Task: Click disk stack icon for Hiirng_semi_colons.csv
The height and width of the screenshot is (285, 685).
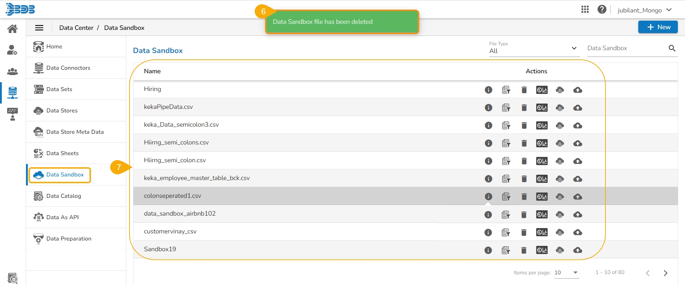Action: [x=560, y=143]
